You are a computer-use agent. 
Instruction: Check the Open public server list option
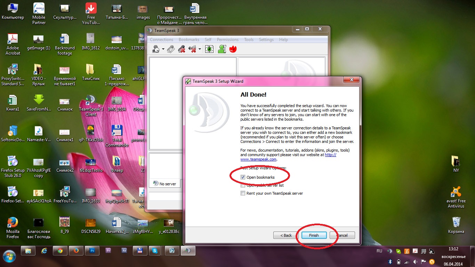point(243,185)
